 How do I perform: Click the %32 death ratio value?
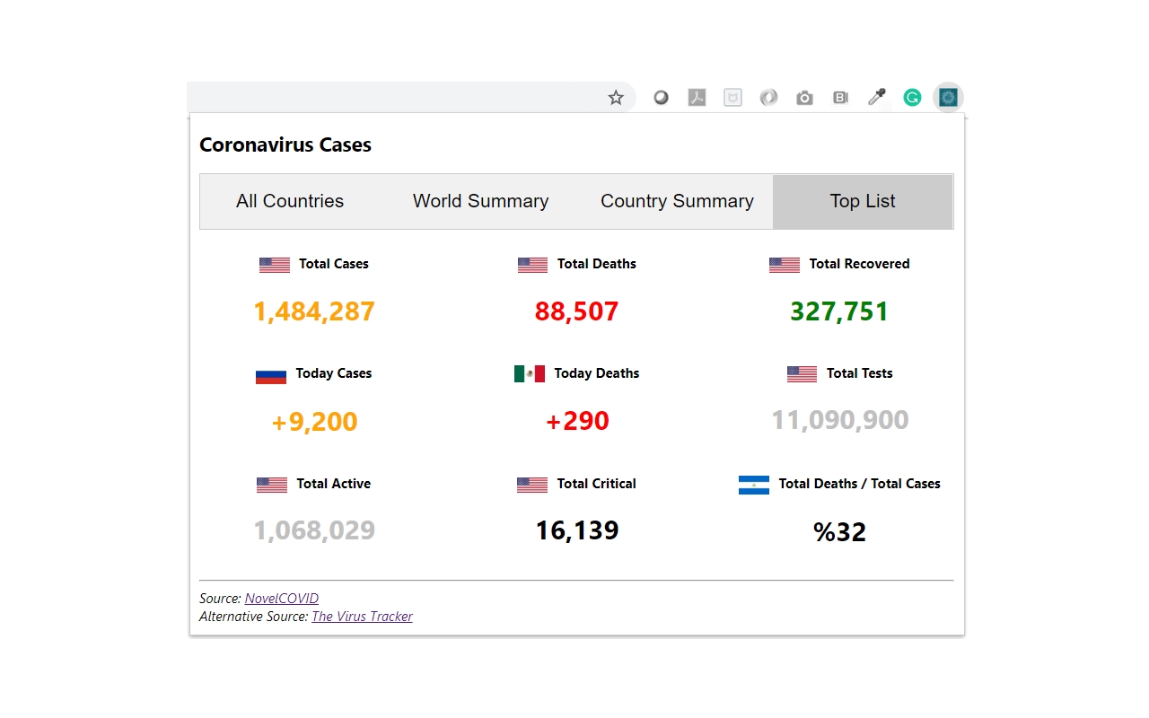[x=840, y=532]
